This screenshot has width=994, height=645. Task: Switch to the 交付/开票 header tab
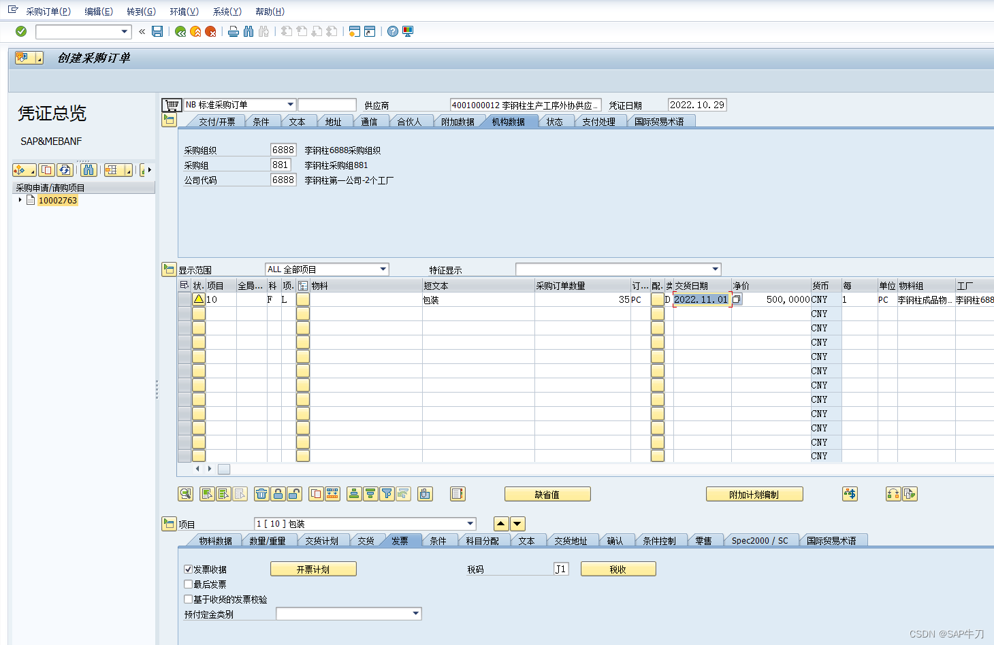coord(217,122)
